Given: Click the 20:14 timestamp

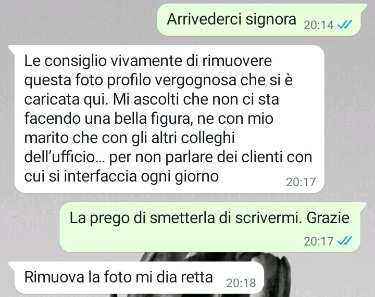Looking at the screenshot, I should (x=319, y=25).
